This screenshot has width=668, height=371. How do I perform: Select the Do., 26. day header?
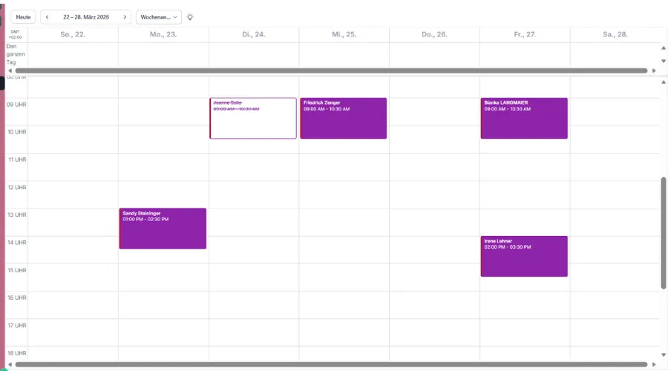tap(434, 34)
